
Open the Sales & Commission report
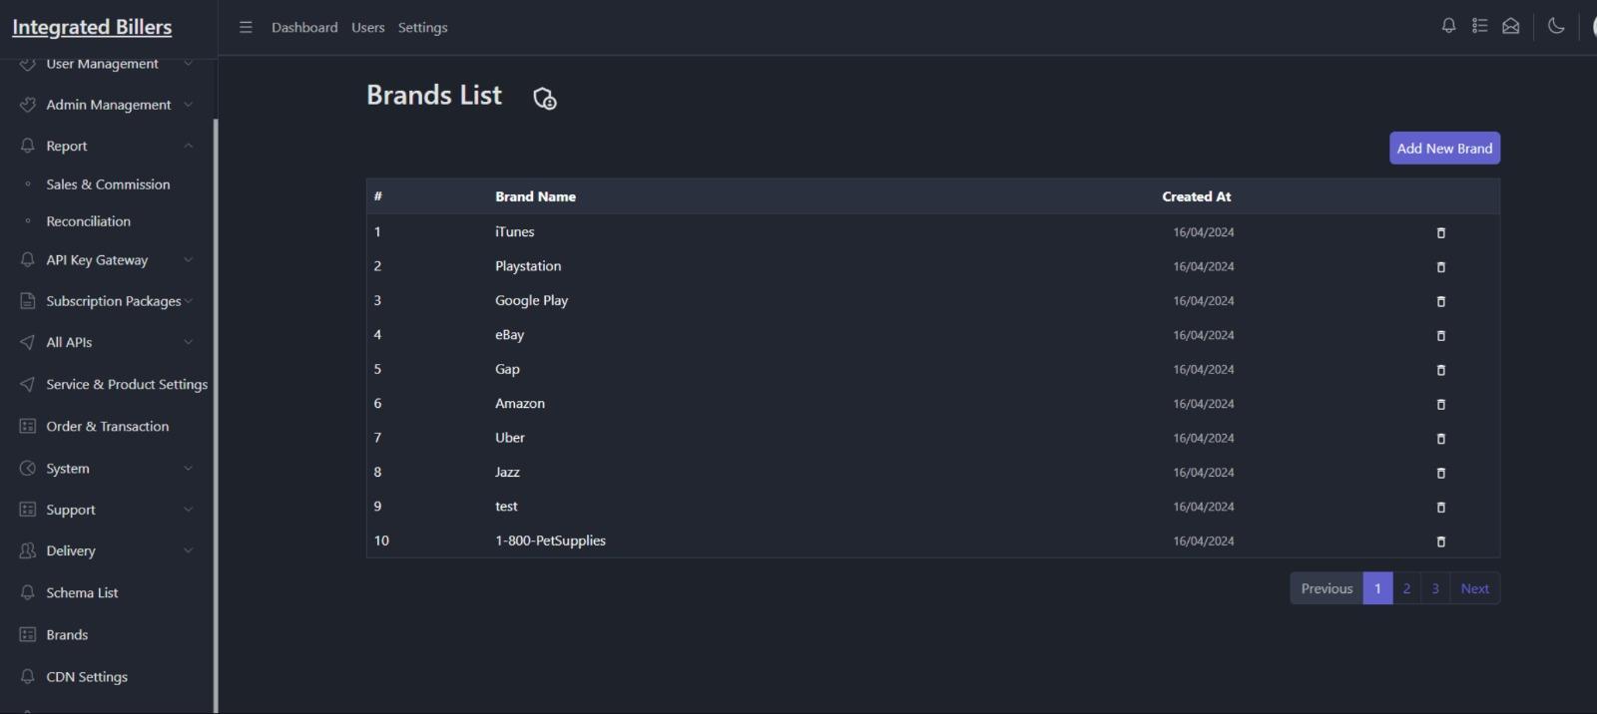[108, 183]
